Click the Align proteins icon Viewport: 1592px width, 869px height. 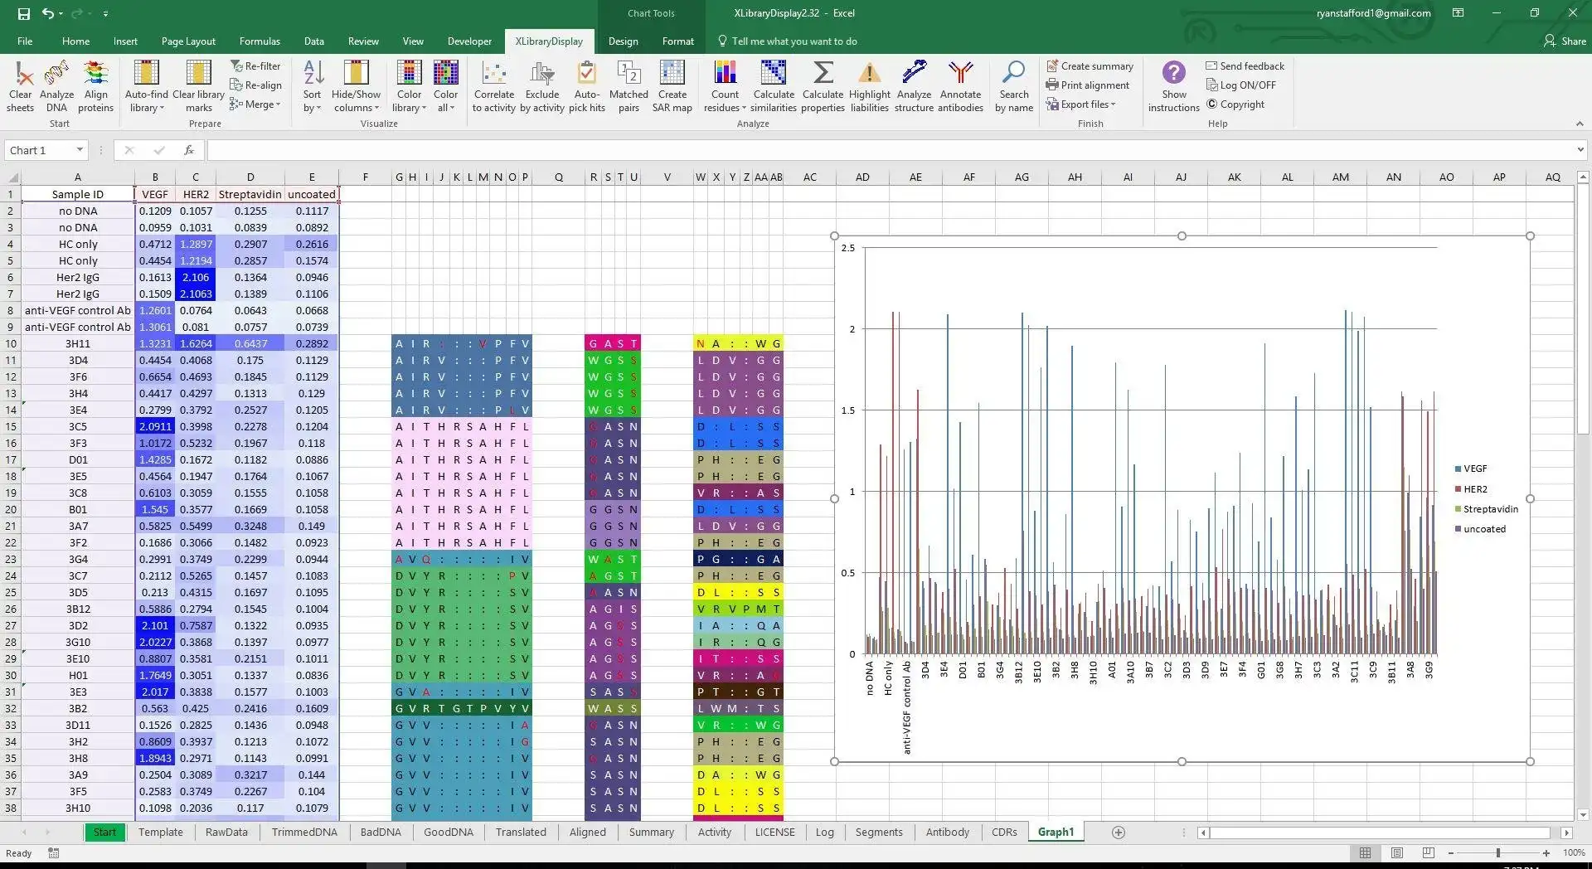[96, 86]
